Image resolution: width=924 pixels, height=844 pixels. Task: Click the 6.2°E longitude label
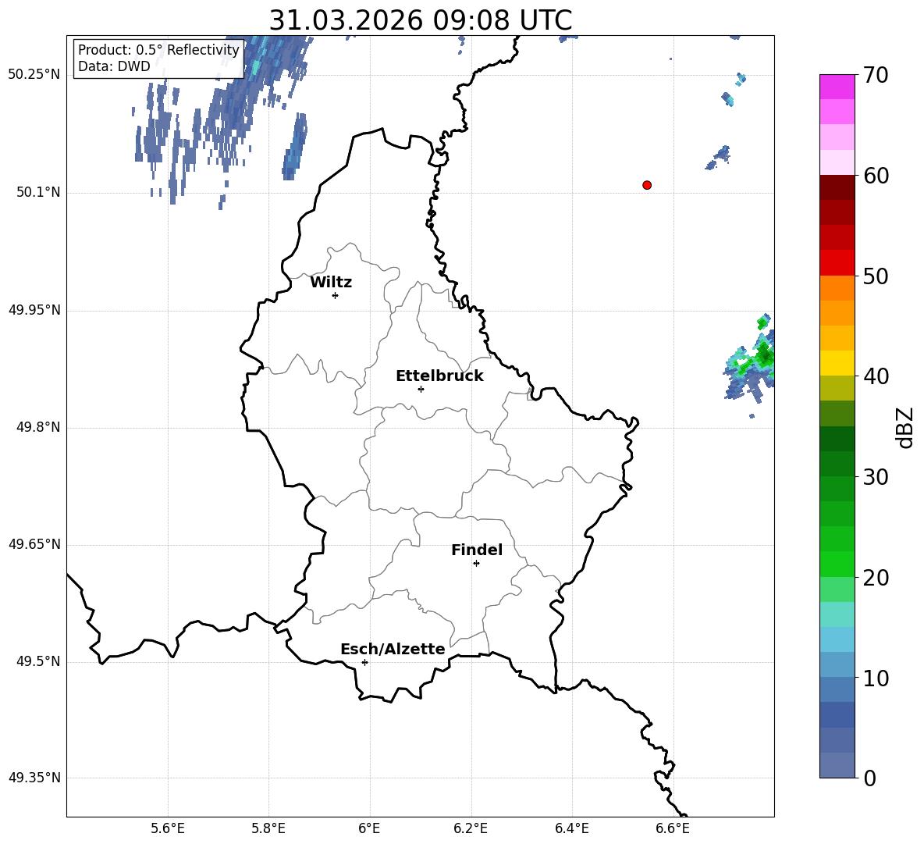click(x=471, y=828)
